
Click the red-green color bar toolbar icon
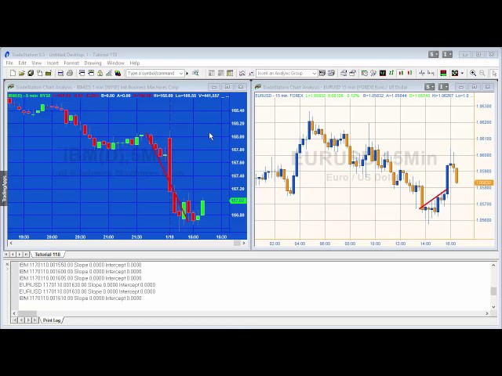pyautogui.click(x=443, y=73)
